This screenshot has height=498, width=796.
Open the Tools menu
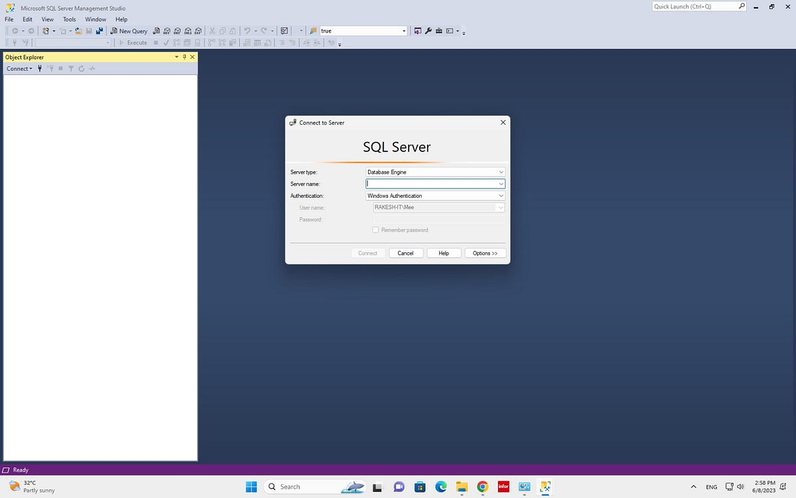[x=69, y=19]
